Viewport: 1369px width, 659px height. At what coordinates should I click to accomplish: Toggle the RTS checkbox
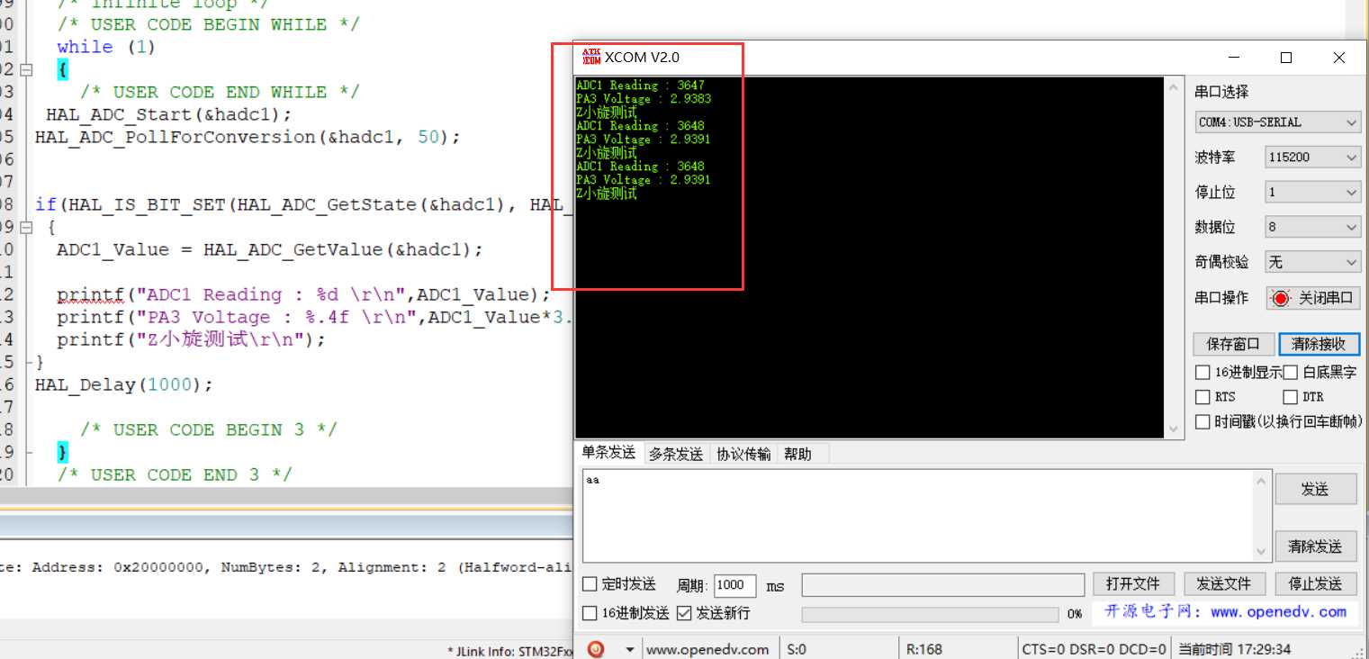[x=1202, y=397]
